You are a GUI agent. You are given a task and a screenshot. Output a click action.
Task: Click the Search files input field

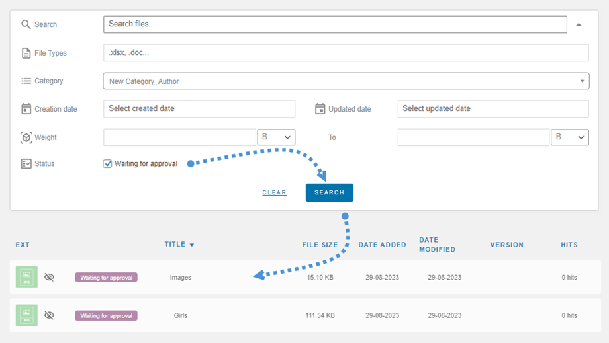coord(335,24)
